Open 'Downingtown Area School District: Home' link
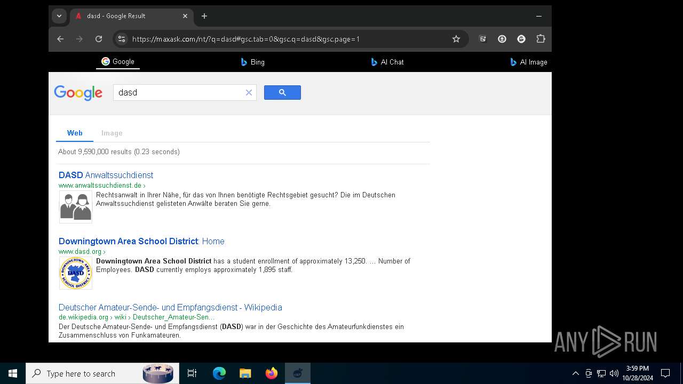Image resolution: width=683 pixels, height=384 pixels. coord(141,241)
